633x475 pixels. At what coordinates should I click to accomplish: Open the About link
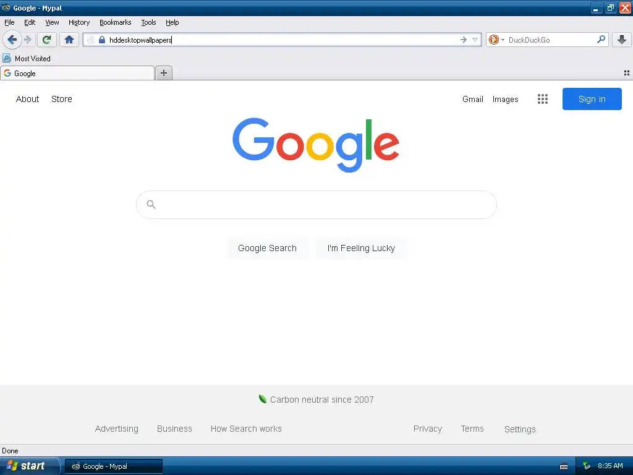[27, 99]
